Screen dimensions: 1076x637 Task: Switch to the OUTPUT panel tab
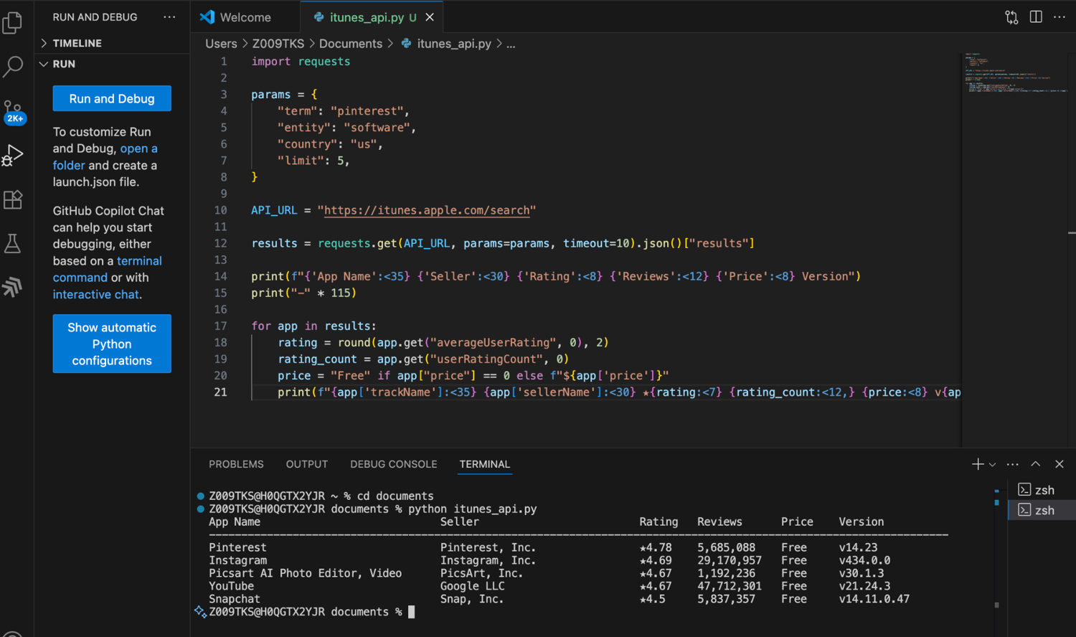coord(307,464)
